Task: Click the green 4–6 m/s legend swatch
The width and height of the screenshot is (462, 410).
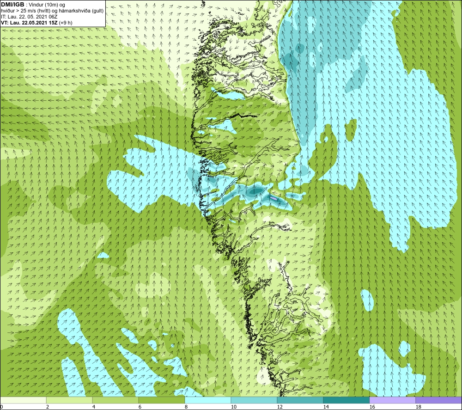Action: (115, 400)
